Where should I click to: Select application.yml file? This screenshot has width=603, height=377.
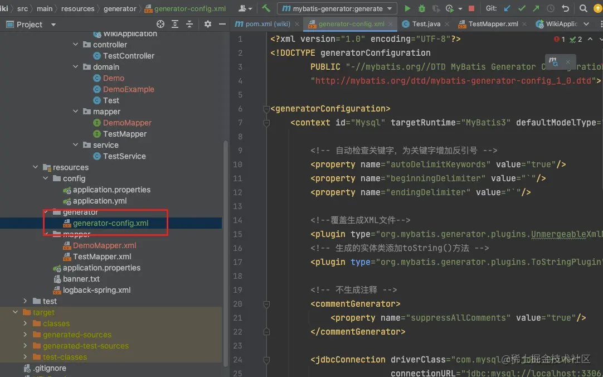pyautogui.click(x=100, y=201)
